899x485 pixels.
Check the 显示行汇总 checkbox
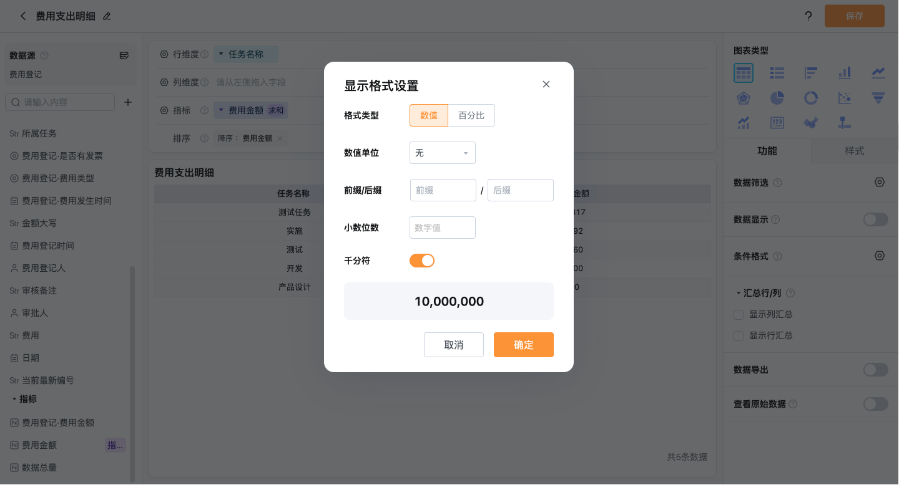click(x=739, y=336)
